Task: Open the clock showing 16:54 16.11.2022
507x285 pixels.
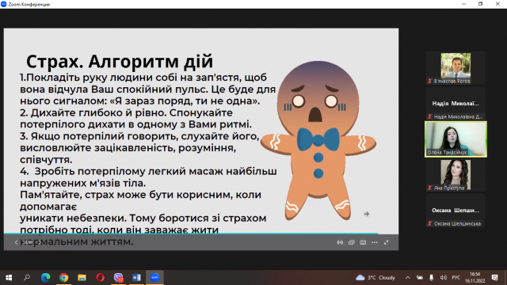Action: [x=475, y=278]
